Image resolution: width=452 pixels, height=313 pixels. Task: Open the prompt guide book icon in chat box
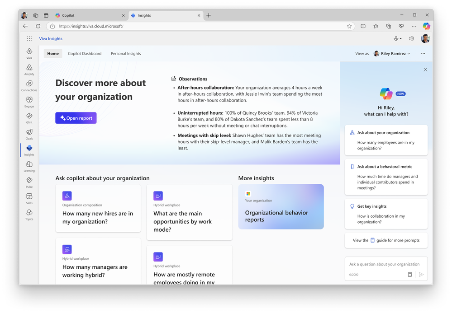[410, 275]
